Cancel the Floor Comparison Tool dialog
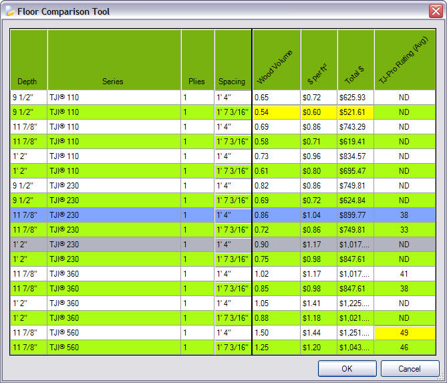The image size is (447, 383). pos(410,368)
